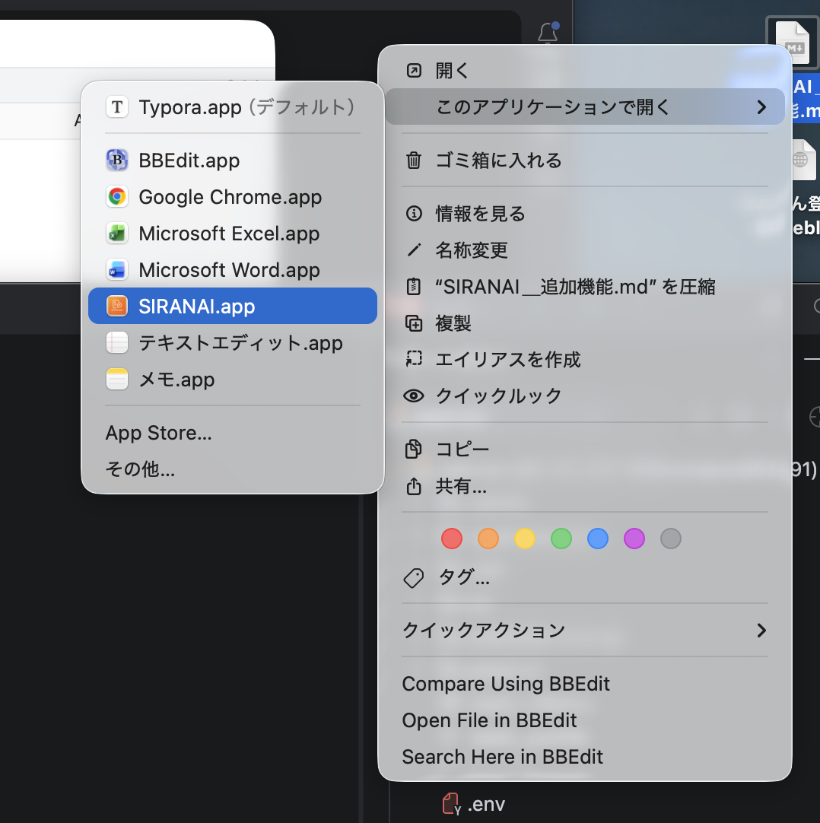Viewport: 820px width, 823px height.
Task: Click the テキストエディット app icon
Action: [117, 343]
